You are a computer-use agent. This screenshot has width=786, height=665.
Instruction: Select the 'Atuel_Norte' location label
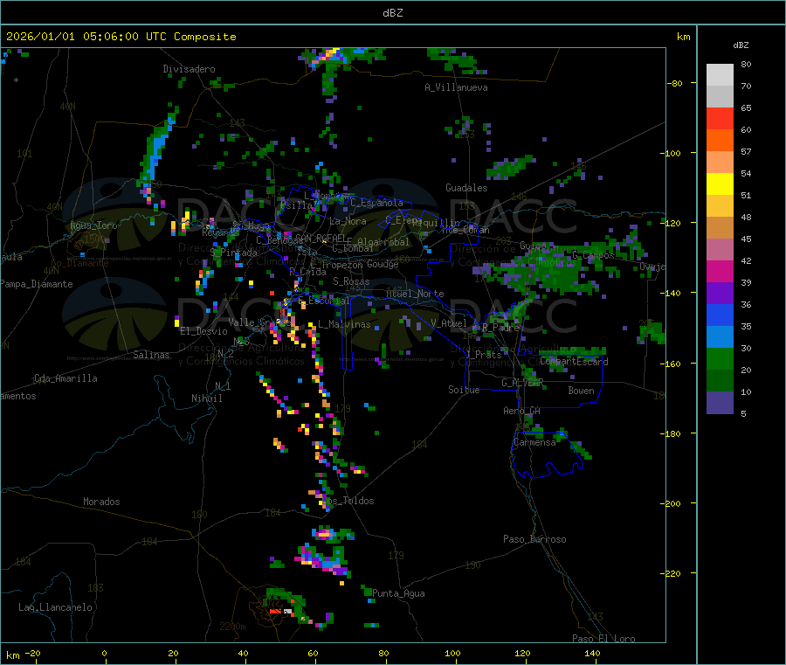click(415, 294)
